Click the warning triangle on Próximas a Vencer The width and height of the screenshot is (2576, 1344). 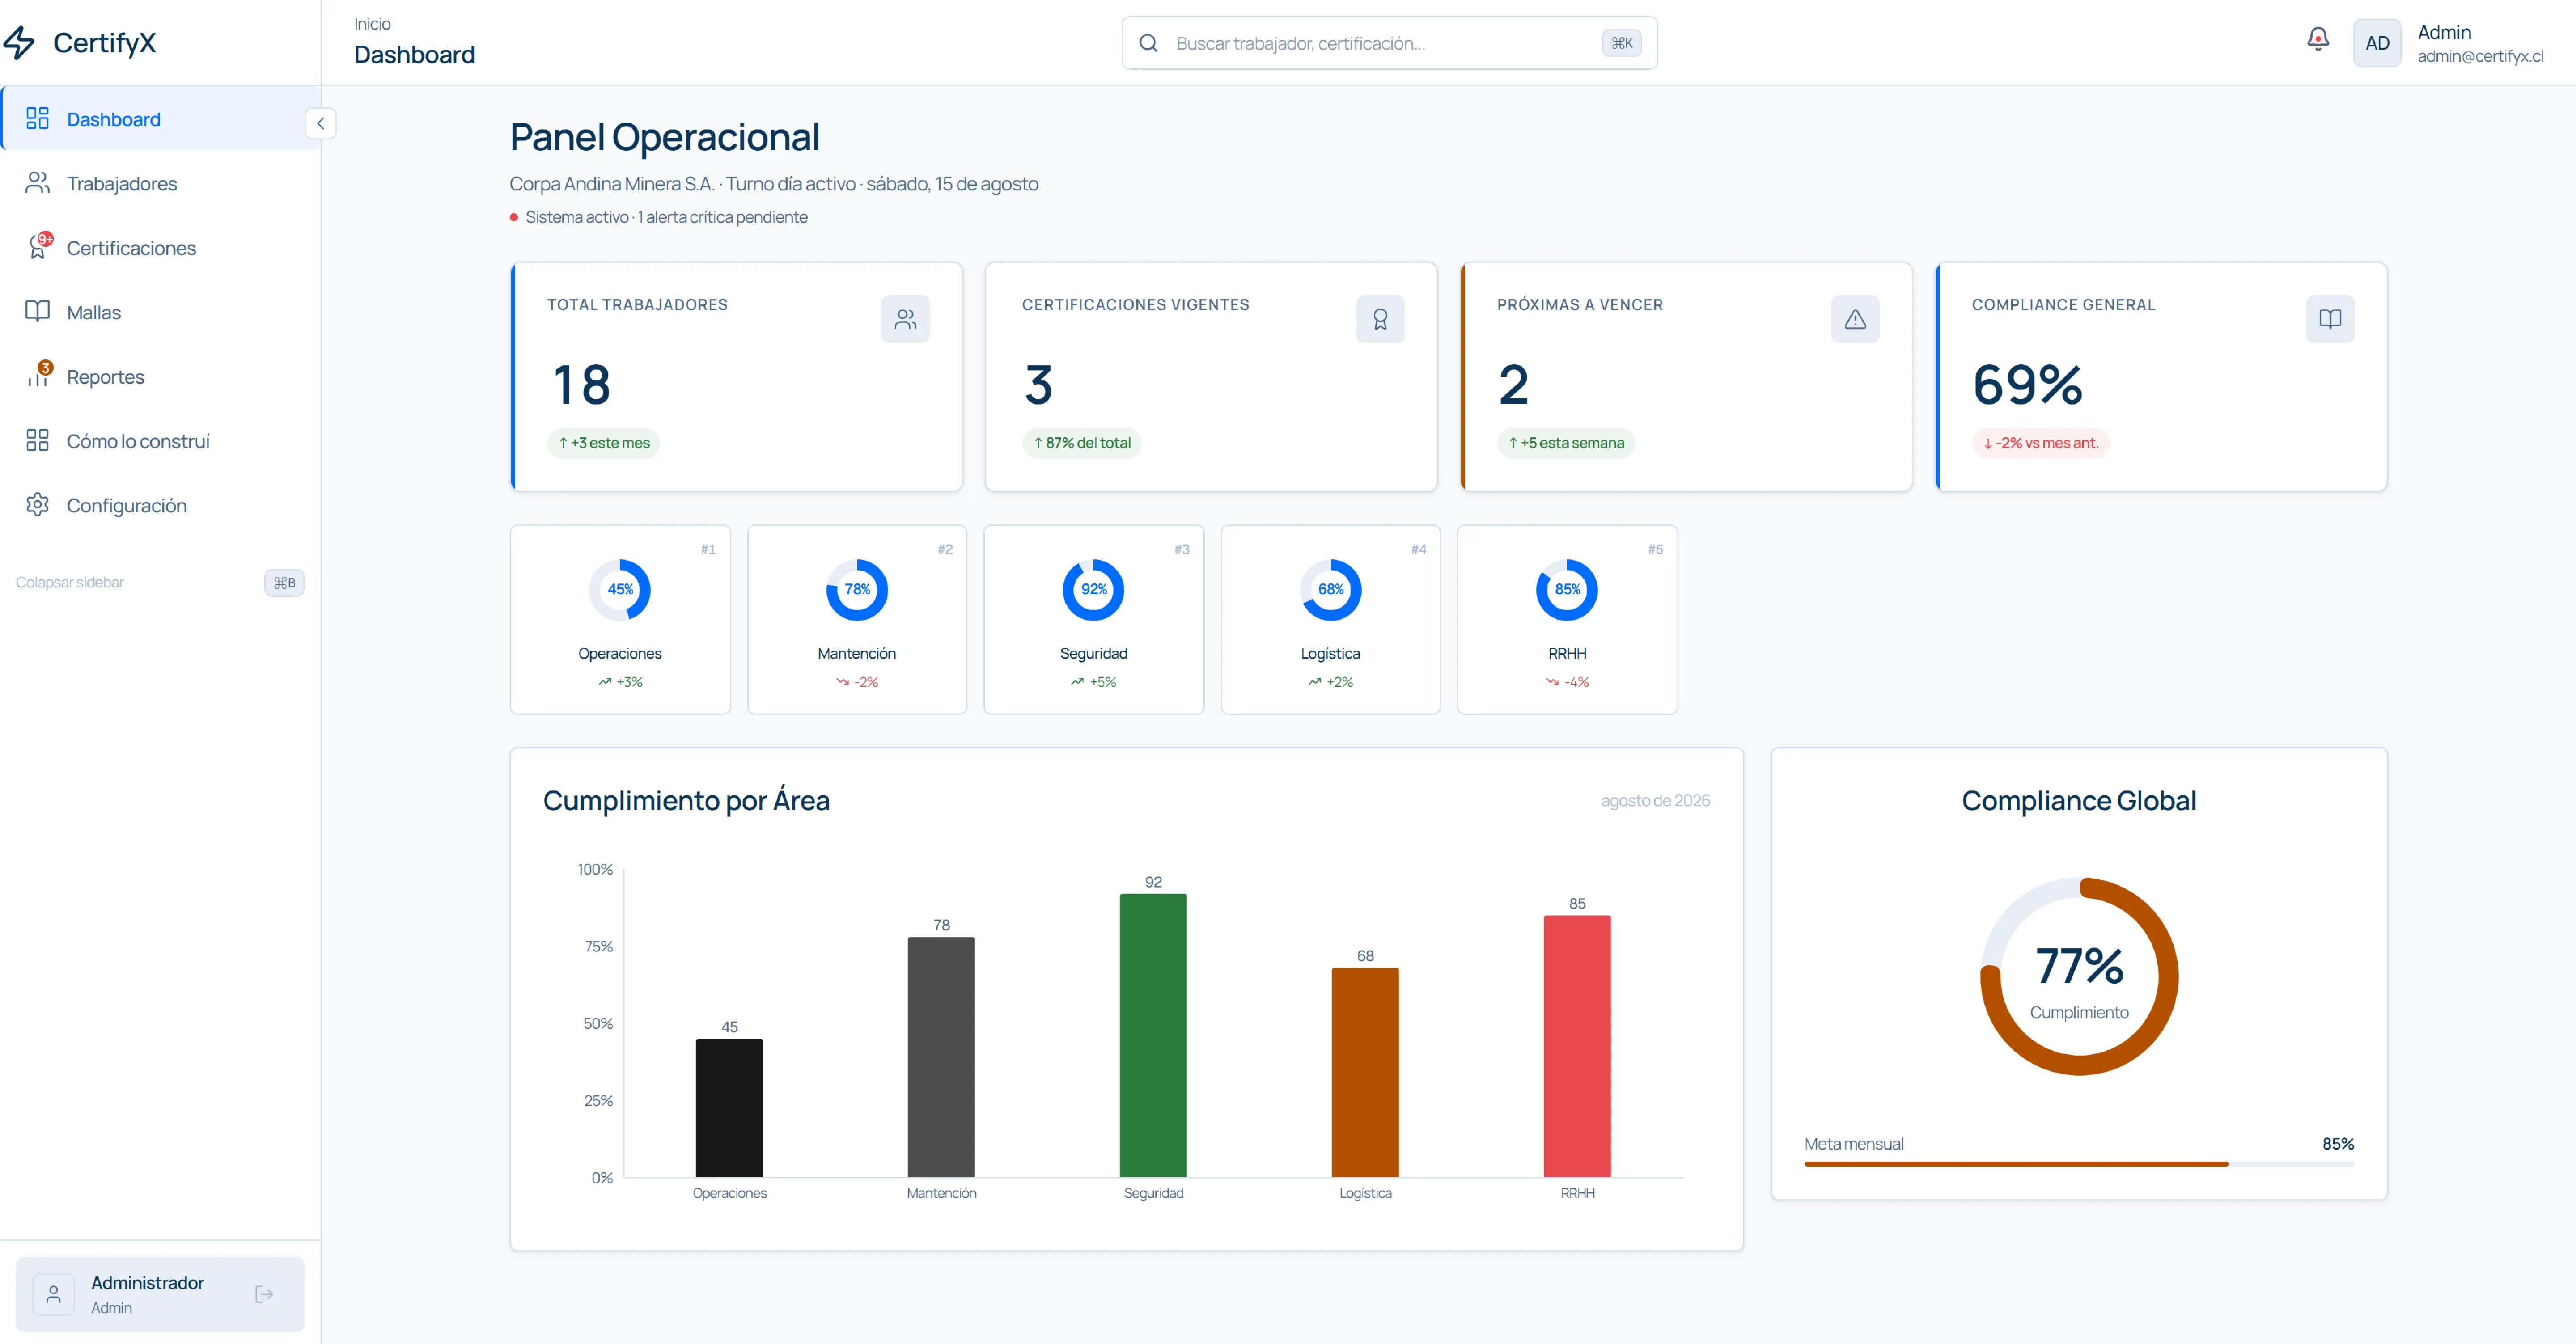(x=1855, y=319)
